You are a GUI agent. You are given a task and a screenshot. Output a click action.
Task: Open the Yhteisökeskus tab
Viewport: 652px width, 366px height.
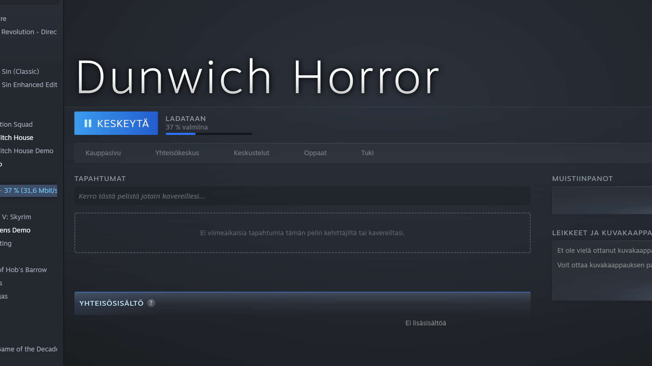(x=177, y=153)
